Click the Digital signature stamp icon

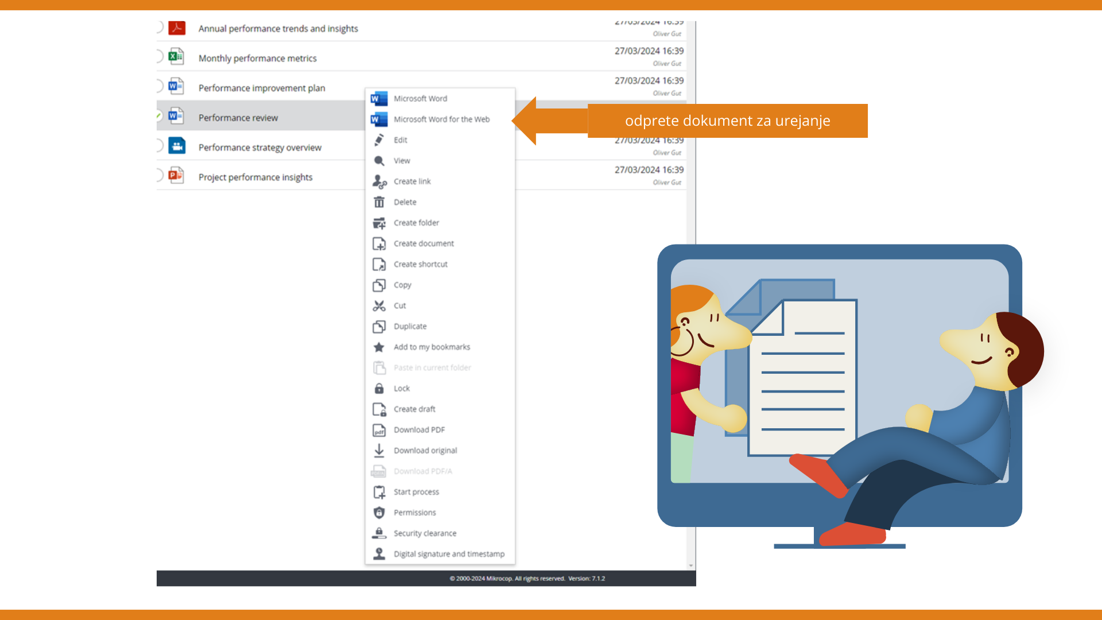pos(379,554)
